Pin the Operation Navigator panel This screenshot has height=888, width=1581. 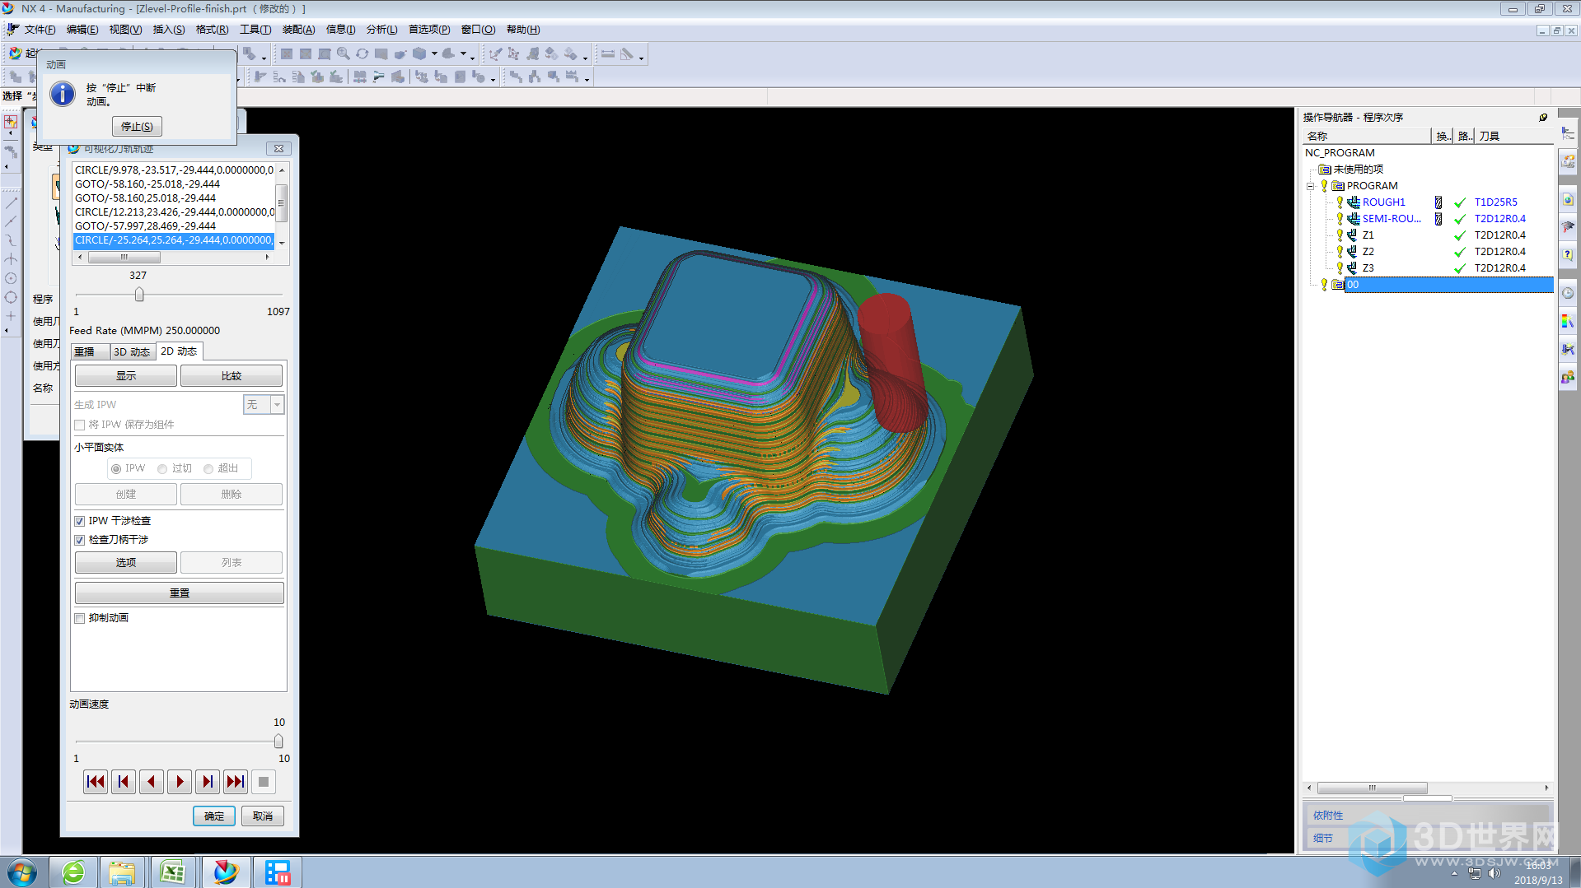(x=1543, y=117)
